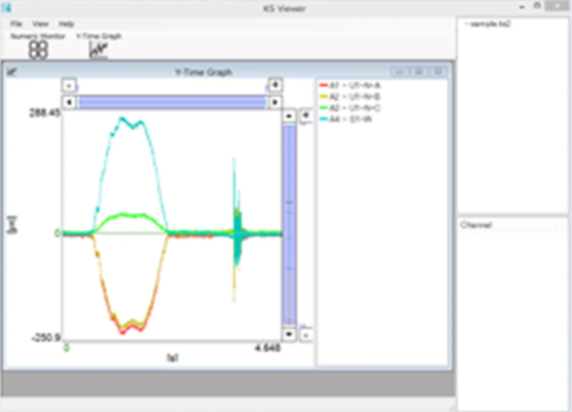The width and height of the screenshot is (572, 412).
Task: Toggle the A4 S1-W cyan legend entry
Action: (348, 118)
